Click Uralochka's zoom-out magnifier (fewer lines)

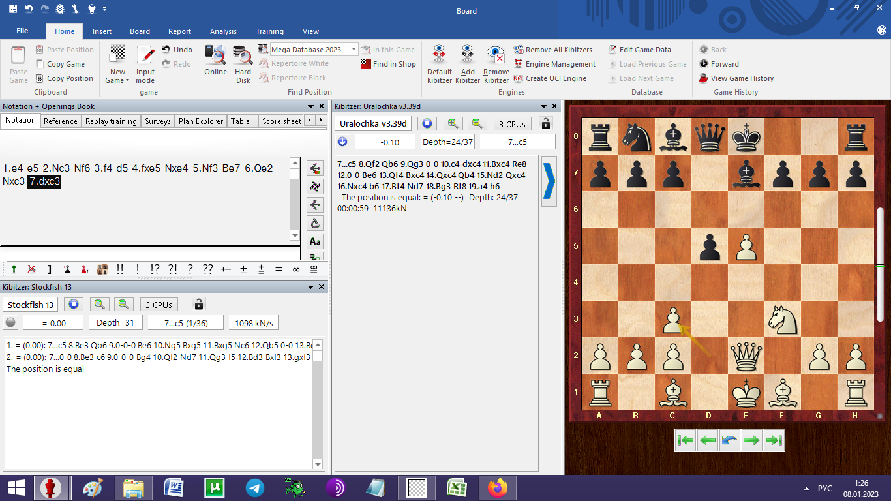point(477,123)
